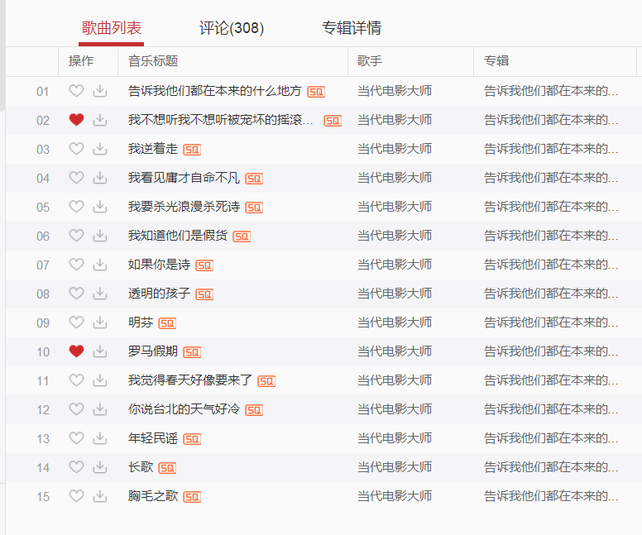
Task: Click SQ badge of 我知道他们是假货
Action: click(242, 236)
